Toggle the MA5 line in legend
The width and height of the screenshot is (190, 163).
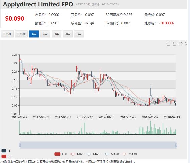[77, 154]
